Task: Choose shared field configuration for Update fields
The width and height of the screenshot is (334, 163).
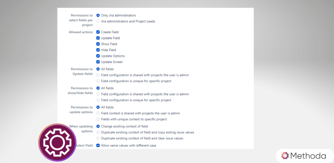Action: pyautogui.click(x=98, y=75)
